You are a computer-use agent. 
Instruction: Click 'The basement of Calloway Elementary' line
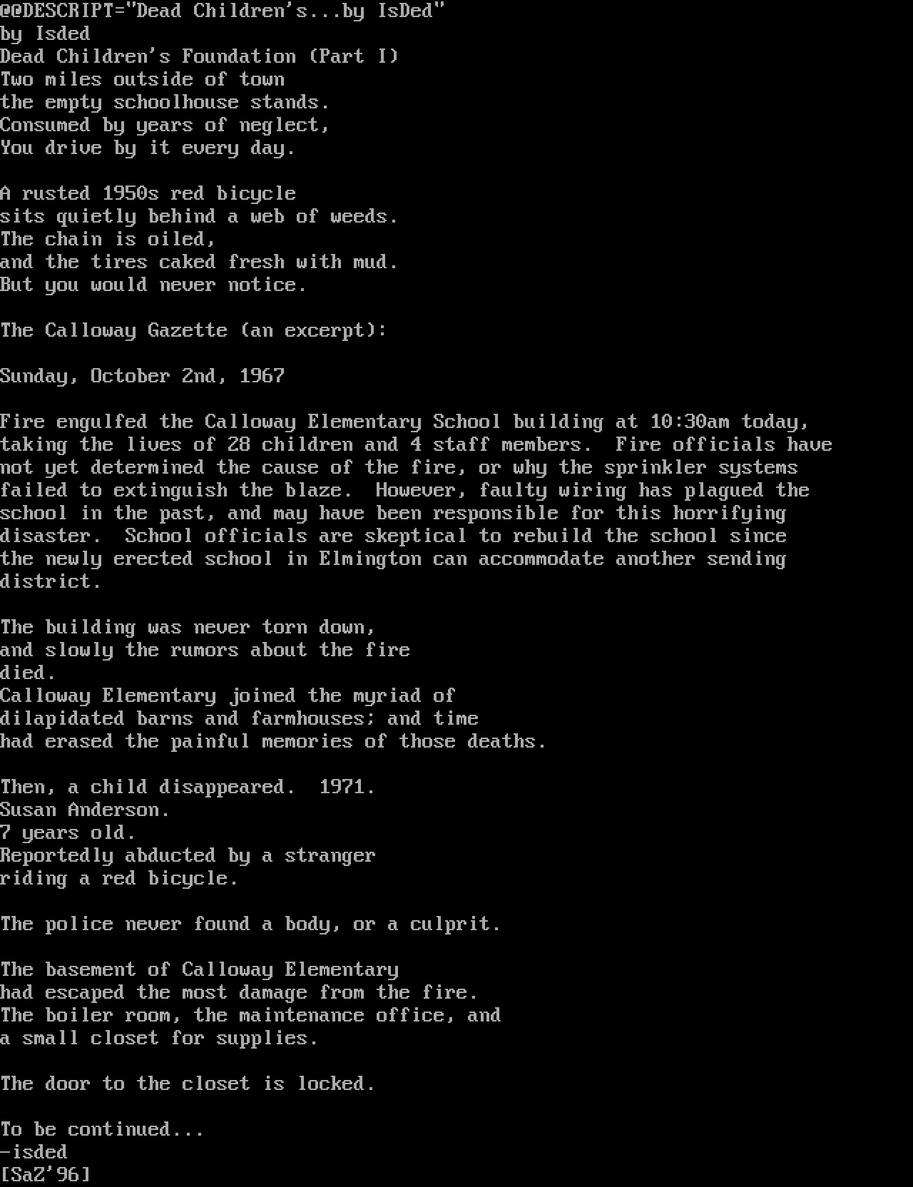[200, 969]
